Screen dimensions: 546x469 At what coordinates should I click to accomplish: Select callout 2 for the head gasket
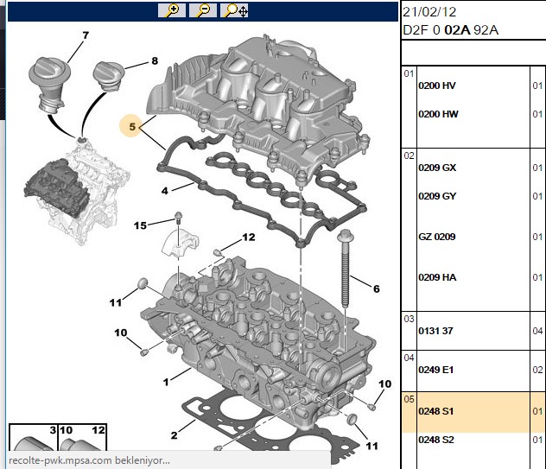(175, 435)
